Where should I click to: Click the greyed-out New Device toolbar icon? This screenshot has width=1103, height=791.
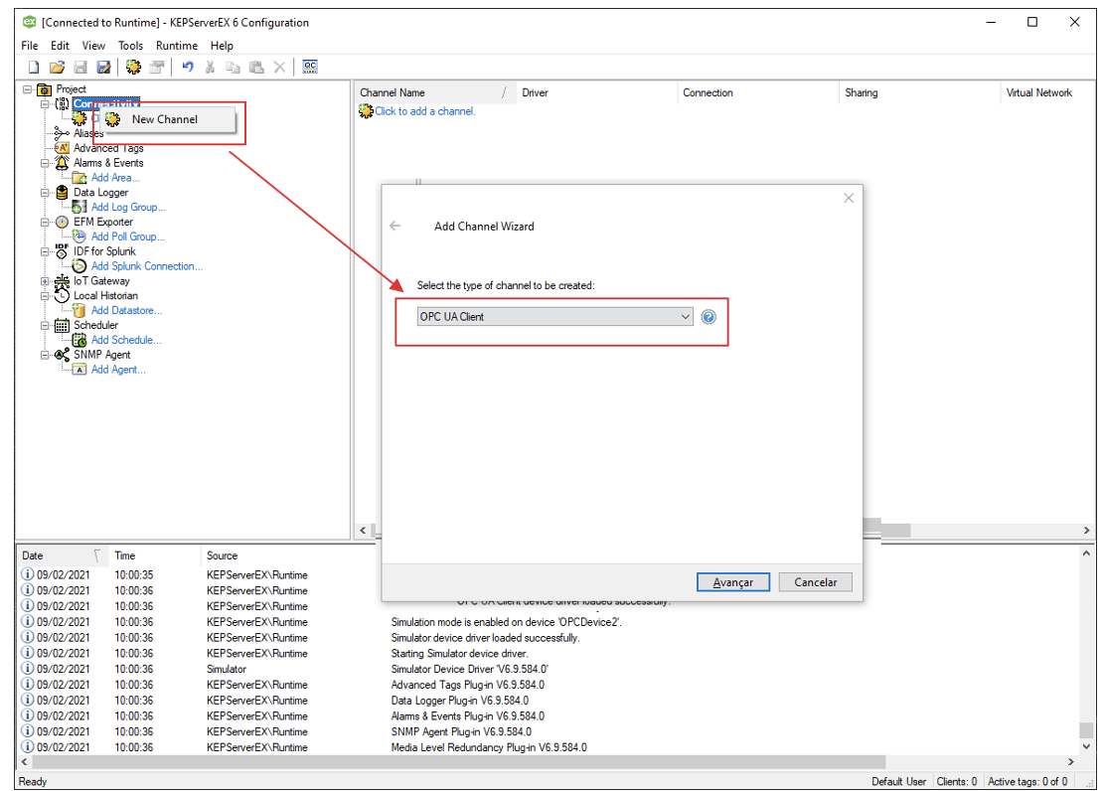157,67
